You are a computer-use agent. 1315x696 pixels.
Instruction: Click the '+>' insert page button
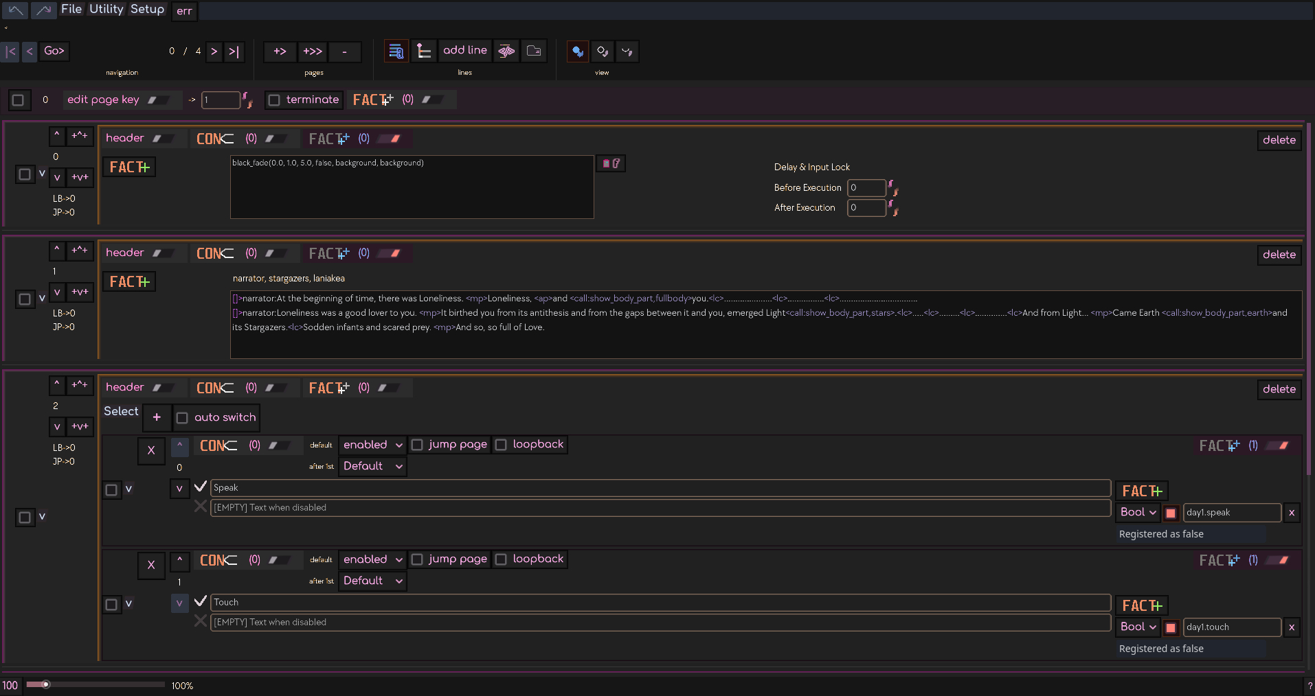(280, 51)
